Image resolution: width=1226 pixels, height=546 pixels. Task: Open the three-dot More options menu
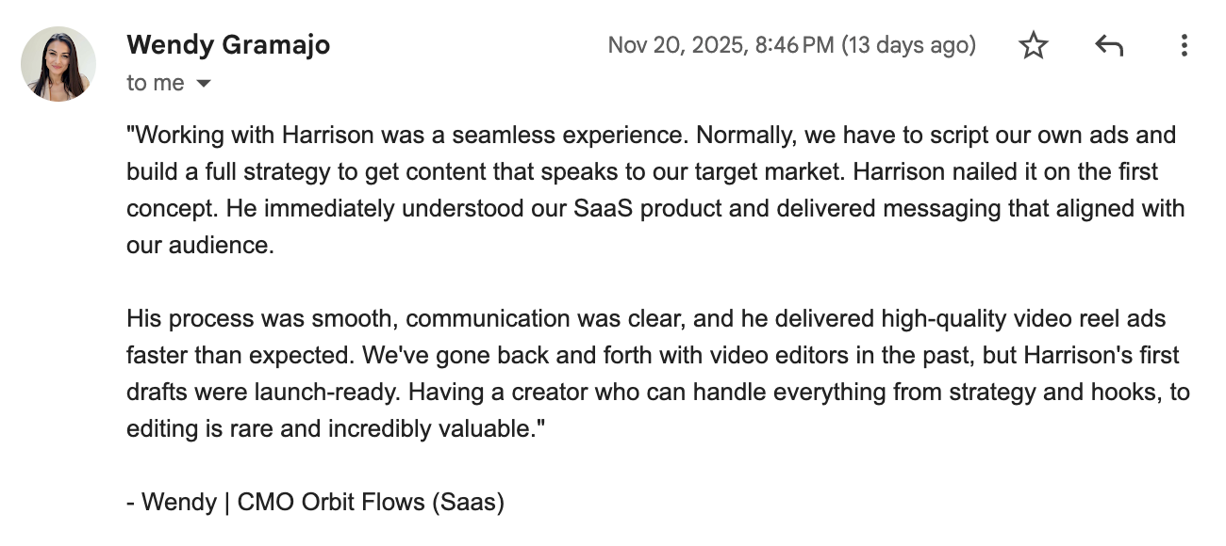[1184, 45]
